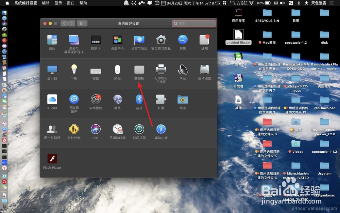Viewport: 340px width, 213px height.
Task: Open 家长控制 (Parental Controls) pane
Action: tap(74, 132)
